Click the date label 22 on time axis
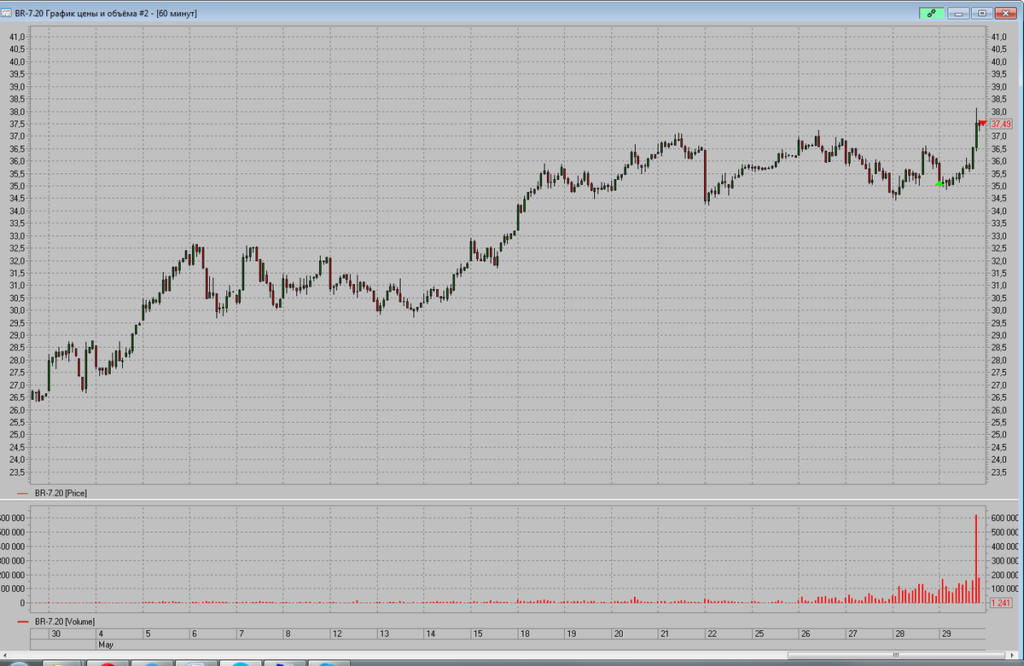 pos(712,634)
